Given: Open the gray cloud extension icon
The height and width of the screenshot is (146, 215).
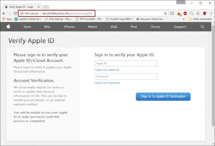Looking at the screenshot, I should click(198, 14).
